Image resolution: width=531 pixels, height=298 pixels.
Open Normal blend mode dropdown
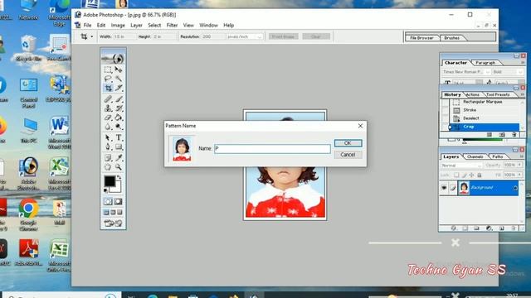pos(480,166)
